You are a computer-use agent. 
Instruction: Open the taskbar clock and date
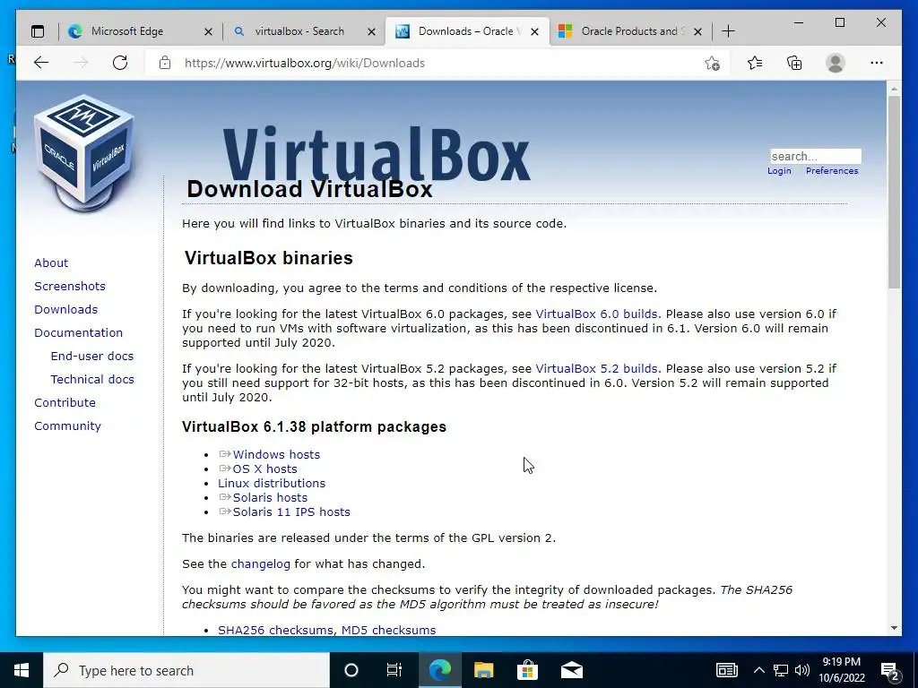tap(841, 670)
